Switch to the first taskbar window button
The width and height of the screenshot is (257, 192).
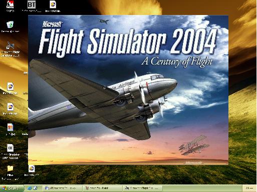coord(62,188)
